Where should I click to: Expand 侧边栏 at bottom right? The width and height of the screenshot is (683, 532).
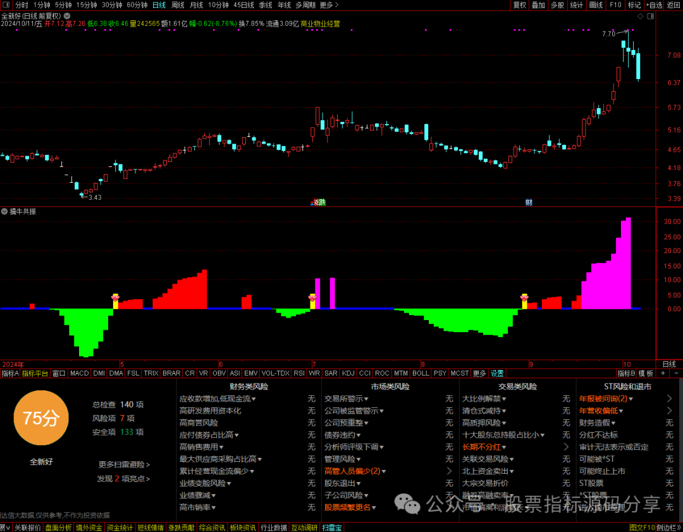[x=669, y=528]
